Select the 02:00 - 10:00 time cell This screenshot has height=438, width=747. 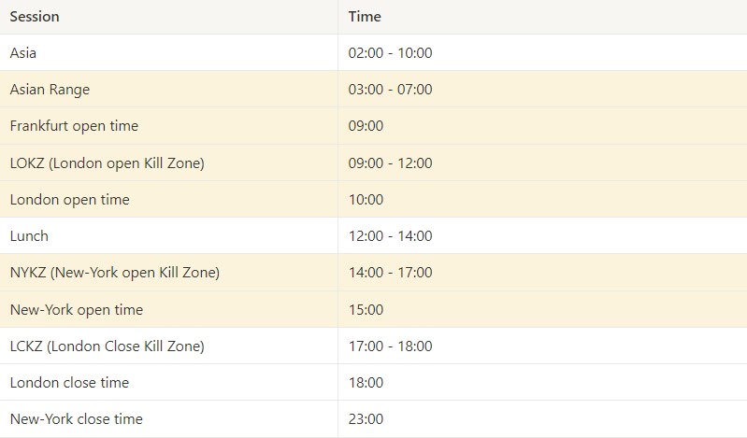[542, 52]
